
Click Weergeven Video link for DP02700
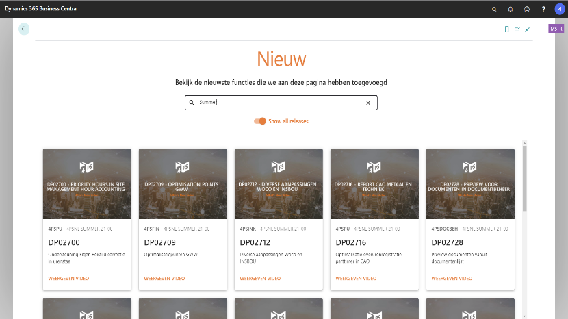coord(68,279)
